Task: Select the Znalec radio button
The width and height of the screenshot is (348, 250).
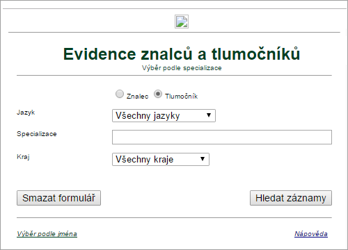Action: coord(120,94)
